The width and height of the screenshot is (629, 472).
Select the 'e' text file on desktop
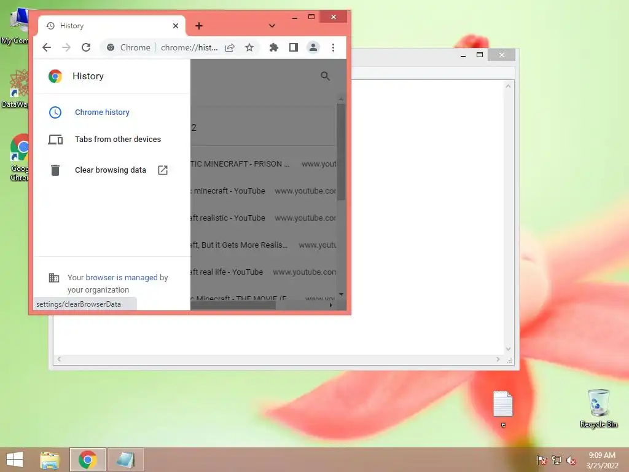point(502,409)
